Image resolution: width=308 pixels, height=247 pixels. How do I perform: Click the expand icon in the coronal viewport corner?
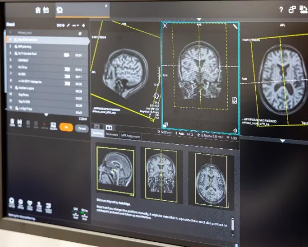165,25
